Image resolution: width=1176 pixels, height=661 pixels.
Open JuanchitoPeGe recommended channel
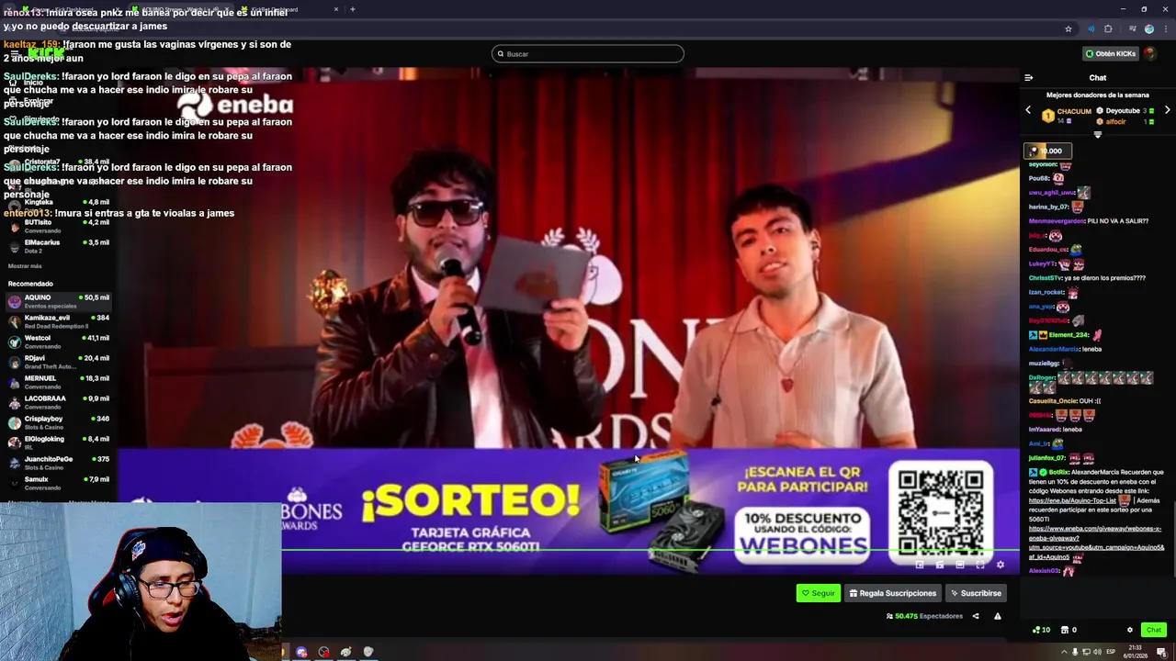pyautogui.click(x=58, y=463)
